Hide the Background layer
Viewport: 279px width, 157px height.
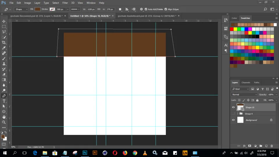233,120
